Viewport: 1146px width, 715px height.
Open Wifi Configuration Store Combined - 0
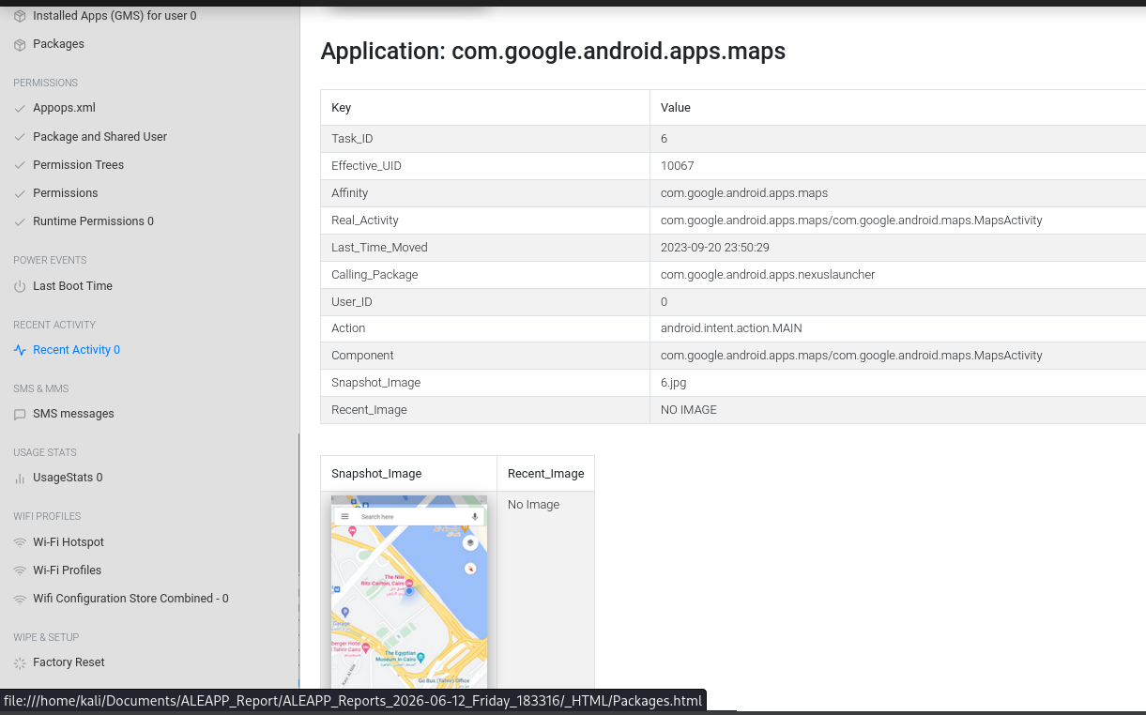click(130, 599)
